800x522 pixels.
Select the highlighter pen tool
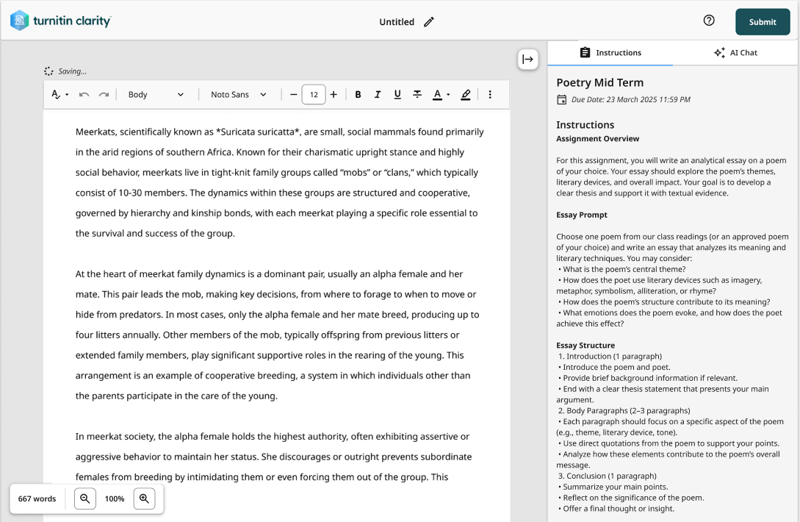466,95
